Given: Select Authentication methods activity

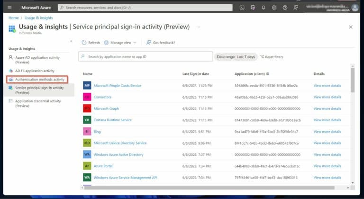Looking at the screenshot, I should pyautogui.click(x=40, y=80).
